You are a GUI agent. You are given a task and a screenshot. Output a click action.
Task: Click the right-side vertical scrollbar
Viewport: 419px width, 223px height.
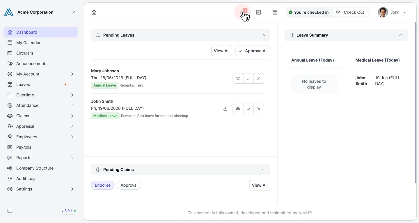point(415,102)
